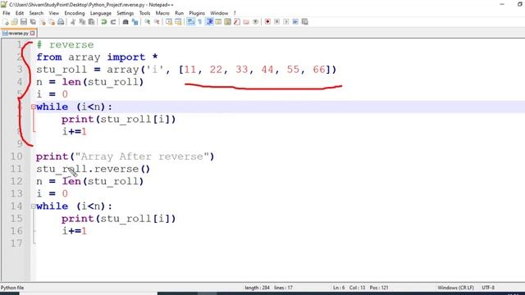The image size is (525, 295).
Task: Open the Encoding menu
Action: (x=75, y=13)
